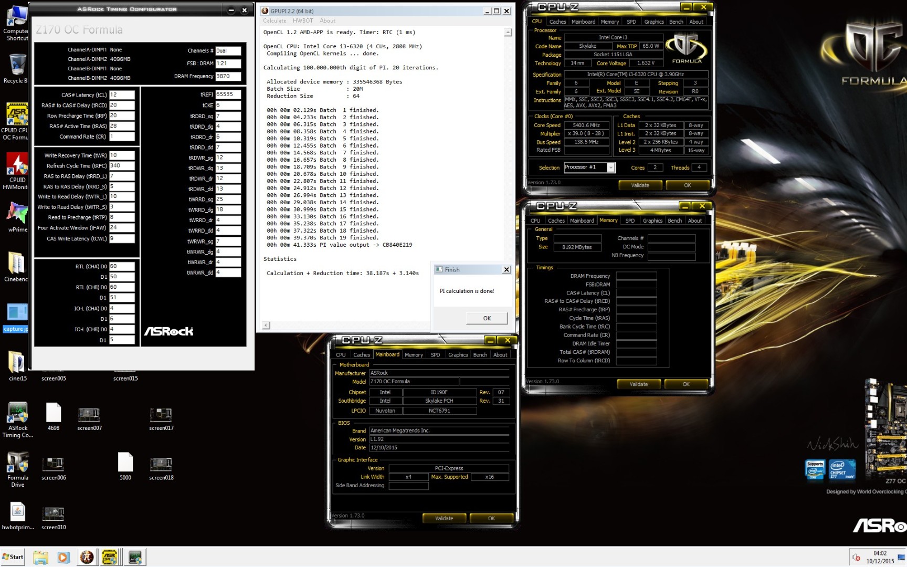Open SPD tab in top CPU-Z window

(631, 22)
